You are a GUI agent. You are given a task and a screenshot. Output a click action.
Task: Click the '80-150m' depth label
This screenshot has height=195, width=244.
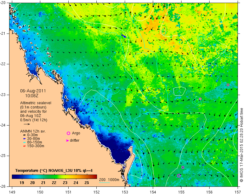click(x=34, y=142)
